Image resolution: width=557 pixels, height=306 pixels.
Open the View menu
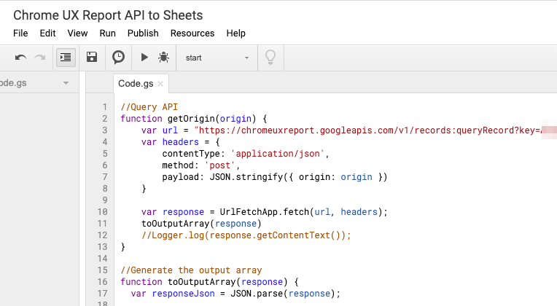[77, 34]
